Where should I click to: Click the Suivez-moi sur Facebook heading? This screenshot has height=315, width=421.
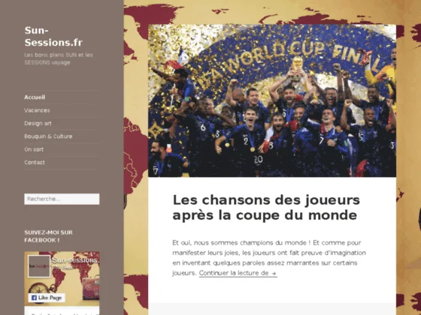(49, 236)
